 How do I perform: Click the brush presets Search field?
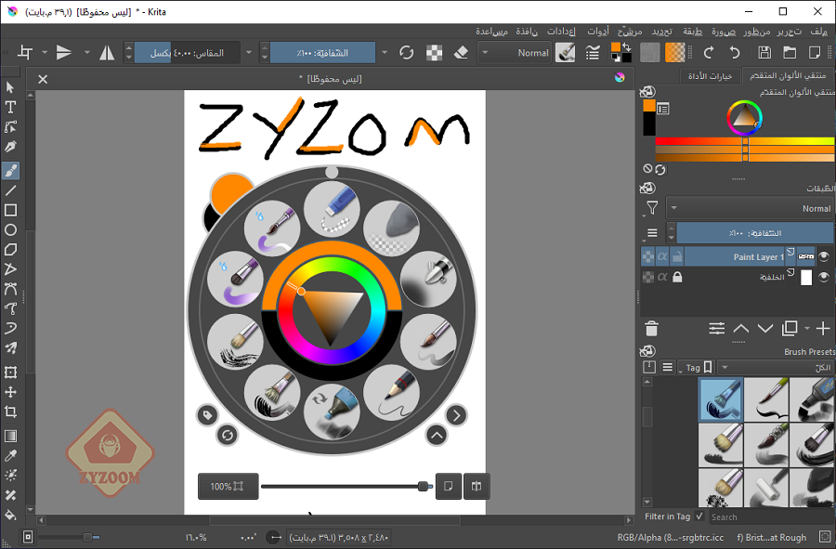coord(771,516)
